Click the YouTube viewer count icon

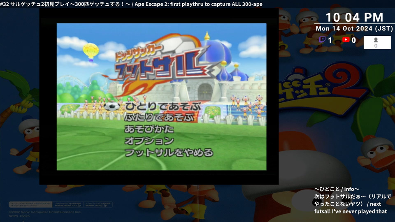(x=346, y=39)
